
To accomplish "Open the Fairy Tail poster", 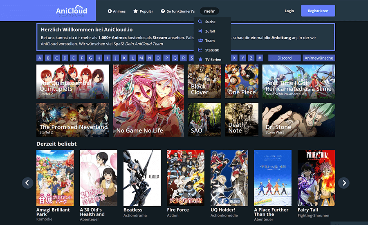I will coord(316,178).
